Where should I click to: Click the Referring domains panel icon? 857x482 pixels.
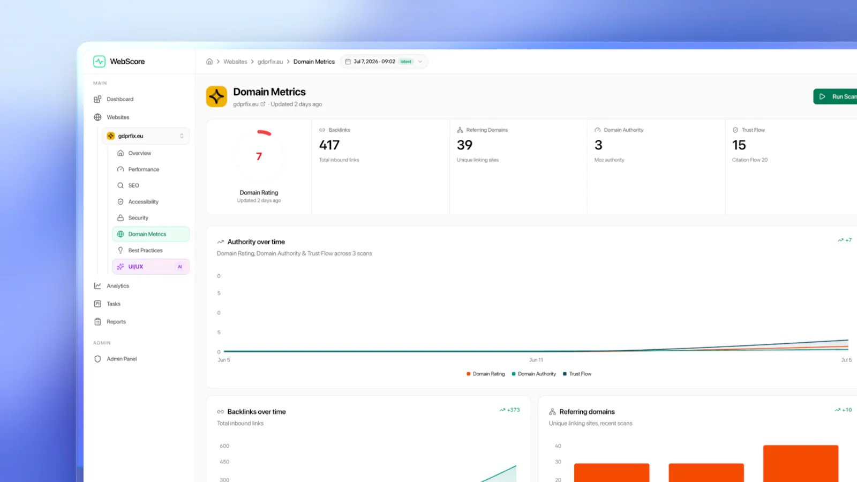552,412
